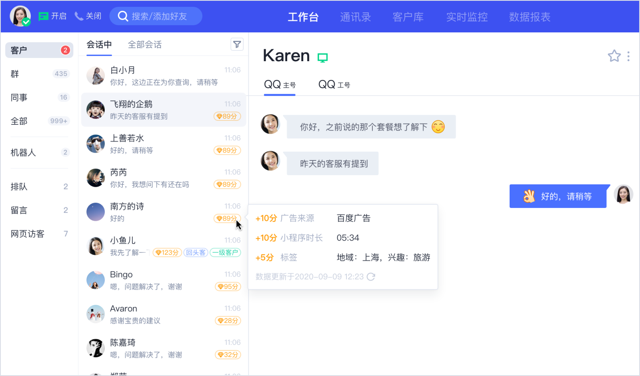
Task: Click the 95分 score badge for Bingo
Action: (228, 286)
